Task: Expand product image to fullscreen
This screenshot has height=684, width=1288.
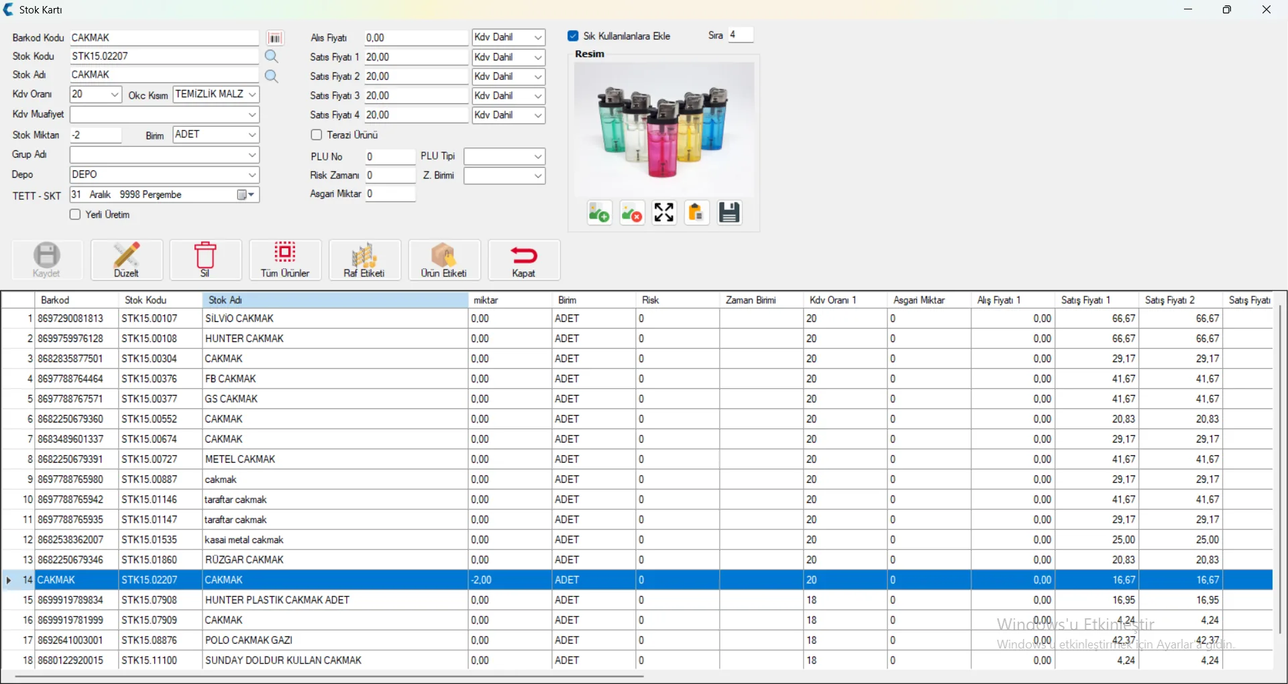Action: click(x=664, y=213)
